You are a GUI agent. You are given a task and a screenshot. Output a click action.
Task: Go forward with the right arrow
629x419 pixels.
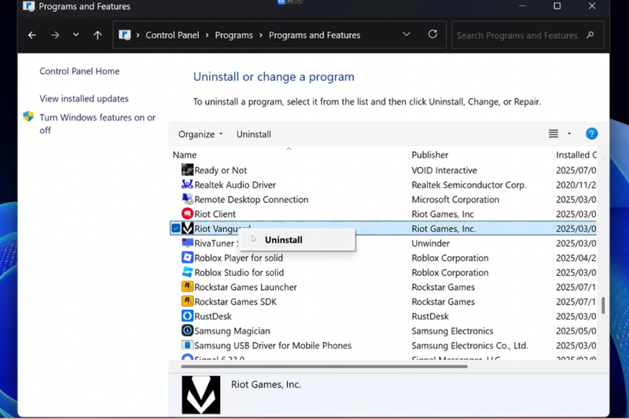[x=55, y=35]
